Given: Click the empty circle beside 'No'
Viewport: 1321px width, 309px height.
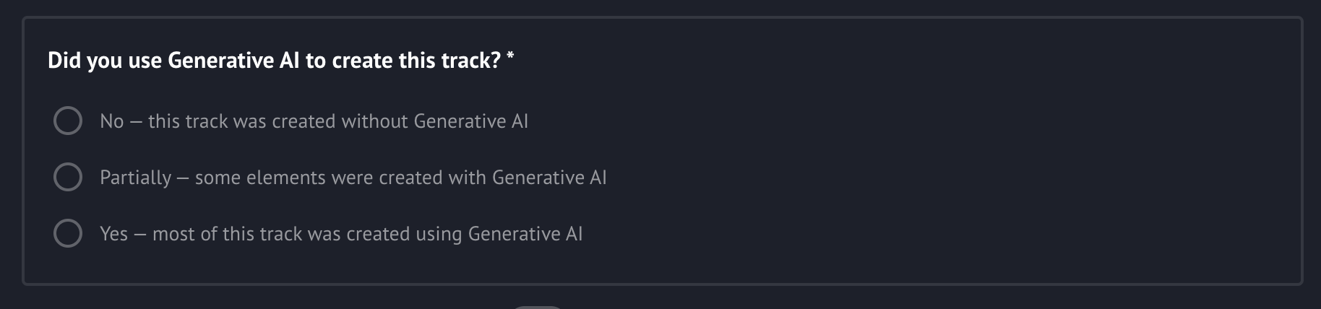Looking at the screenshot, I should click(68, 121).
